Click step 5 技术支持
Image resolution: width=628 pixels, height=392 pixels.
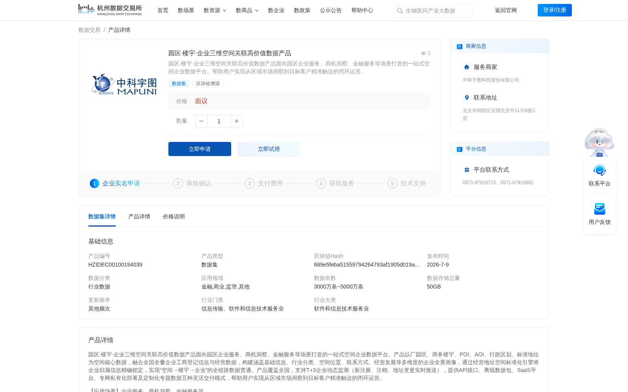click(x=407, y=183)
